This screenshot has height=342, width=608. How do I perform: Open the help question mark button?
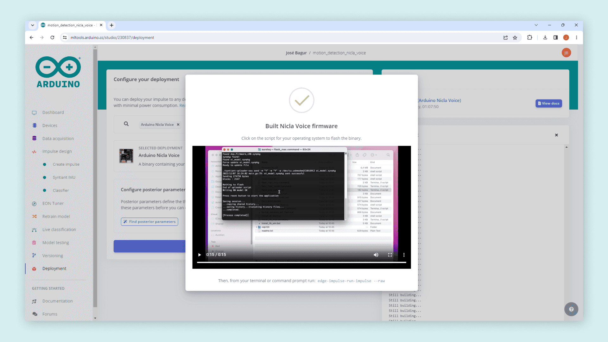[571, 309]
